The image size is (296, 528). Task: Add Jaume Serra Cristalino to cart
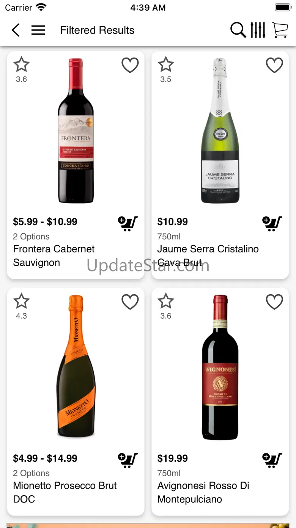coord(272,223)
